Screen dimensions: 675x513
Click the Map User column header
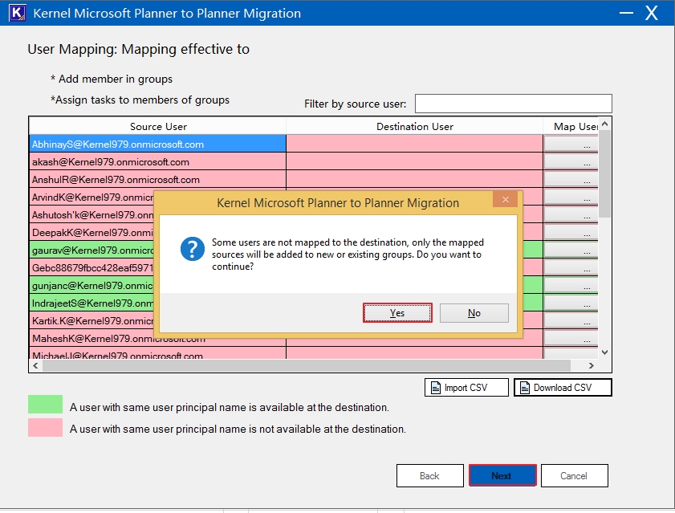click(571, 126)
